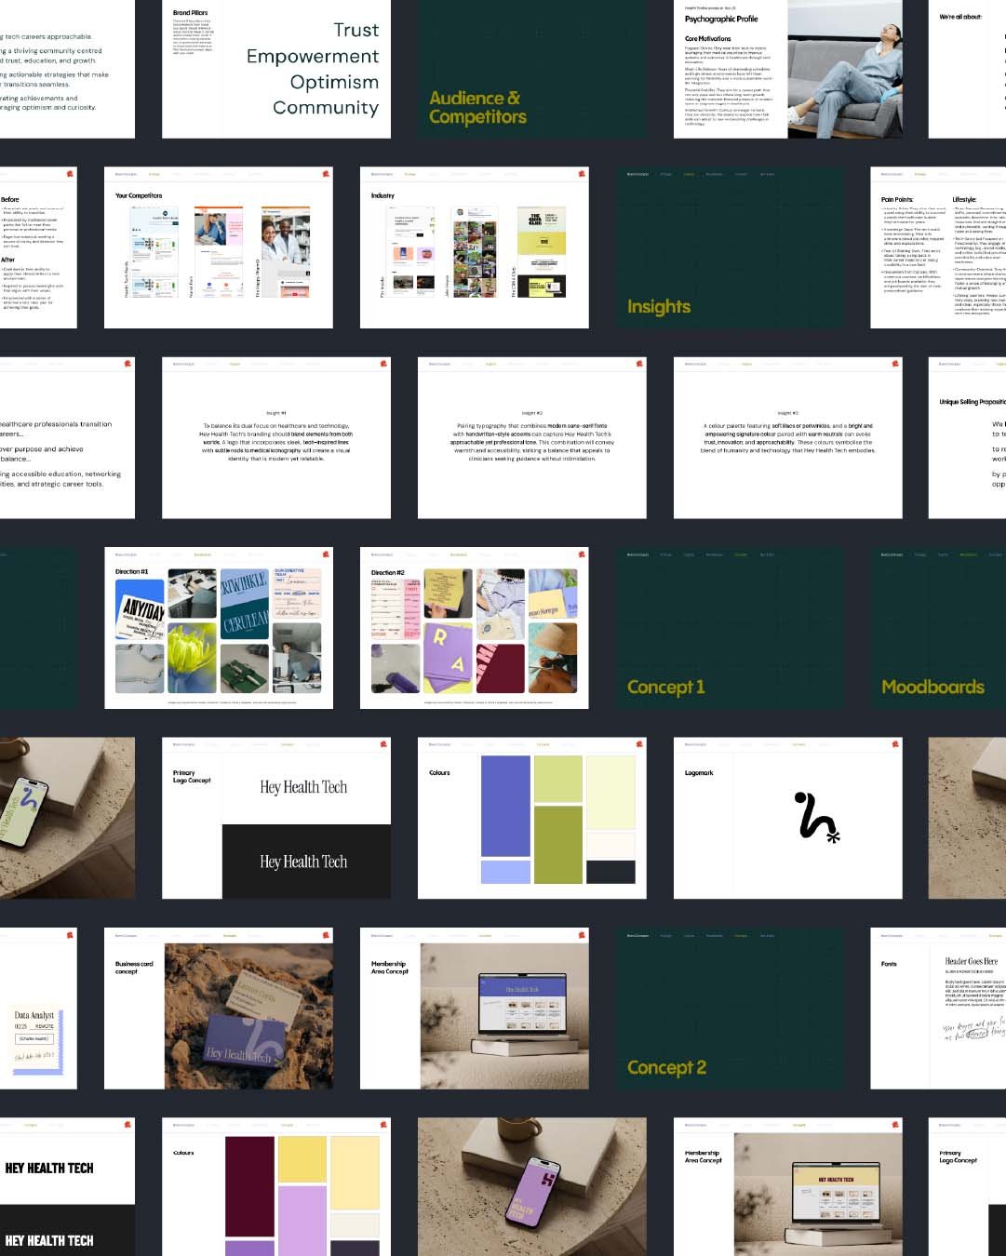Image resolution: width=1006 pixels, height=1256 pixels.
Task: Click the woman on sofa photo in Psychographic Profile
Action: pos(845,69)
